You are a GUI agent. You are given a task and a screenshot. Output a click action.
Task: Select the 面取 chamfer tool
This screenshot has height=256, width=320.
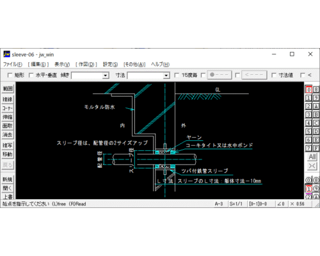click(8, 126)
